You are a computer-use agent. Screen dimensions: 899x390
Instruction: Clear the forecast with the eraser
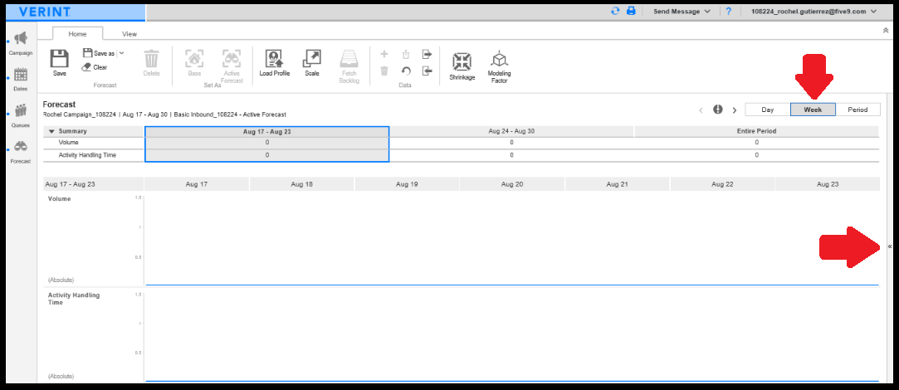tap(94, 67)
